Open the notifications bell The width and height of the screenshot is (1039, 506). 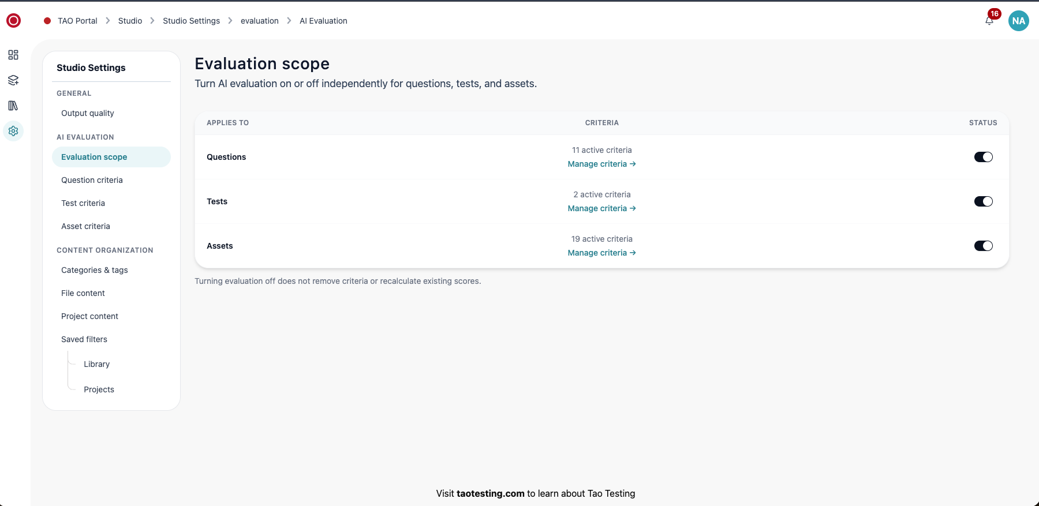pos(989,21)
